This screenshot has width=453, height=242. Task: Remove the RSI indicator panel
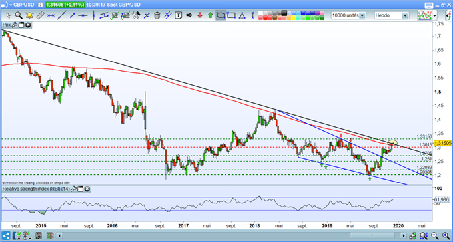coord(87,189)
